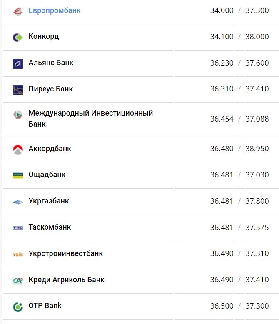Click the Международный Инвестиционный Банк logo
The height and width of the screenshot is (324, 279).
coord(17,114)
